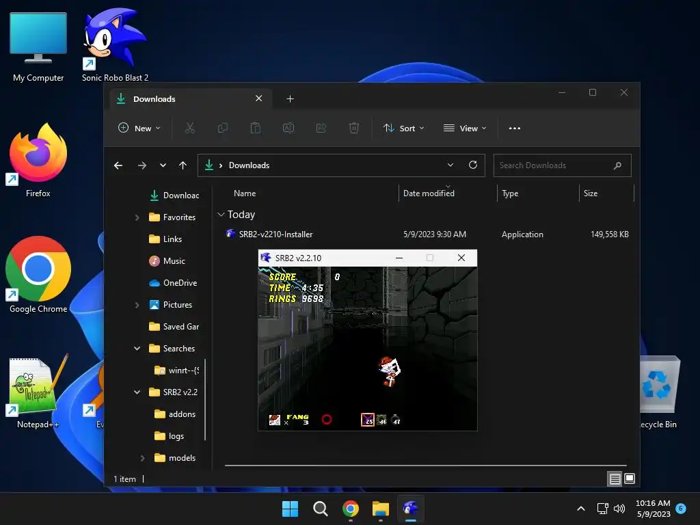Close the Downloads tab
This screenshot has height=525, width=700.
point(259,98)
